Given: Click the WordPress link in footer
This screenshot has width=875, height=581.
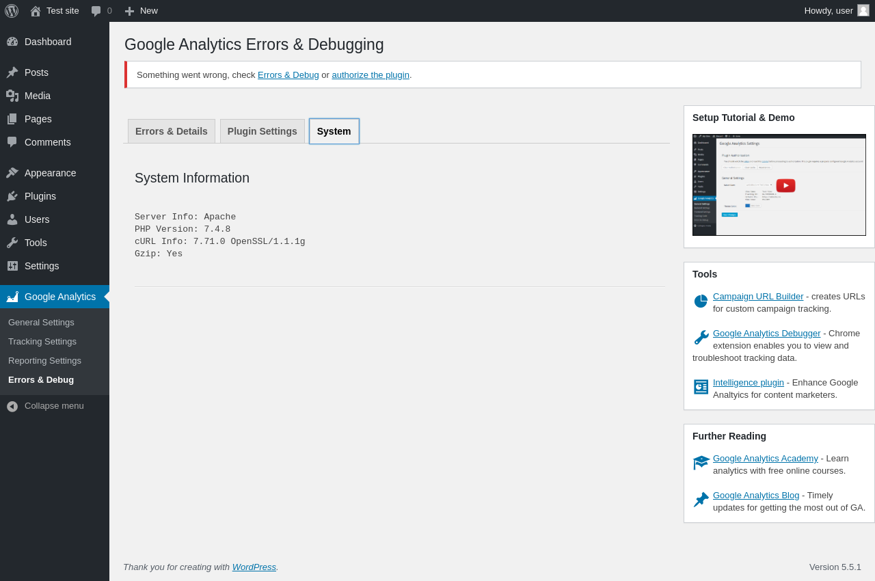Looking at the screenshot, I should click(254, 567).
